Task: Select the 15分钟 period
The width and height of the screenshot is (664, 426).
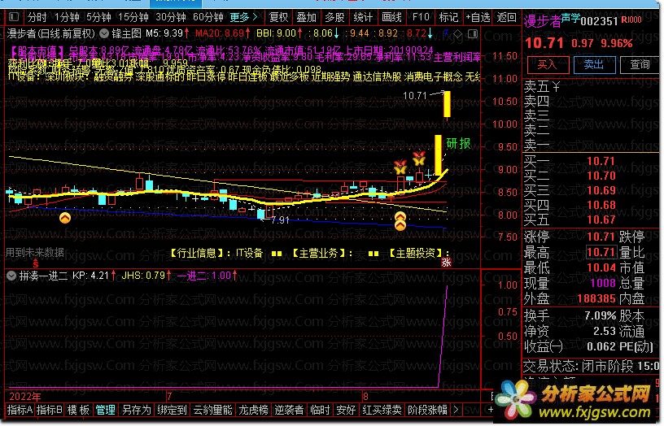Action: 133,17
